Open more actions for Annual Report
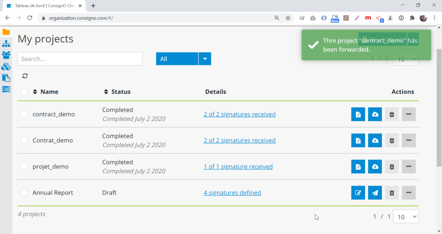The width and height of the screenshot is (442, 234). tap(408, 193)
